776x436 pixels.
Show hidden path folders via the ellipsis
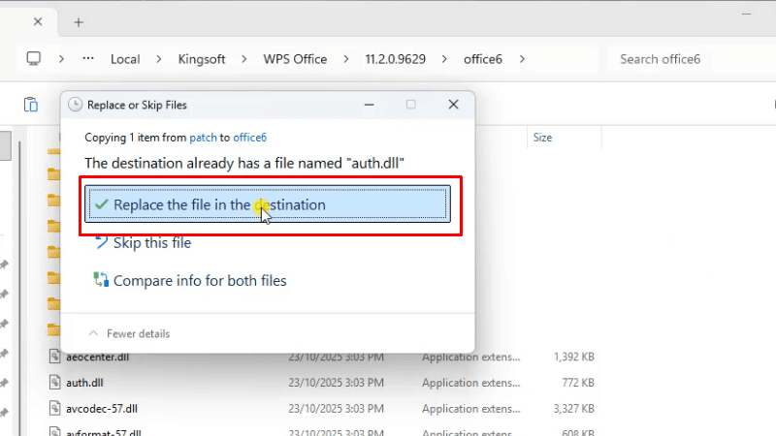click(86, 59)
